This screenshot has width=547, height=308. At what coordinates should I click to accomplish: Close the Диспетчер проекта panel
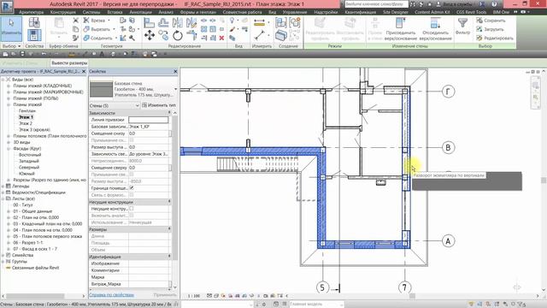coord(84,71)
